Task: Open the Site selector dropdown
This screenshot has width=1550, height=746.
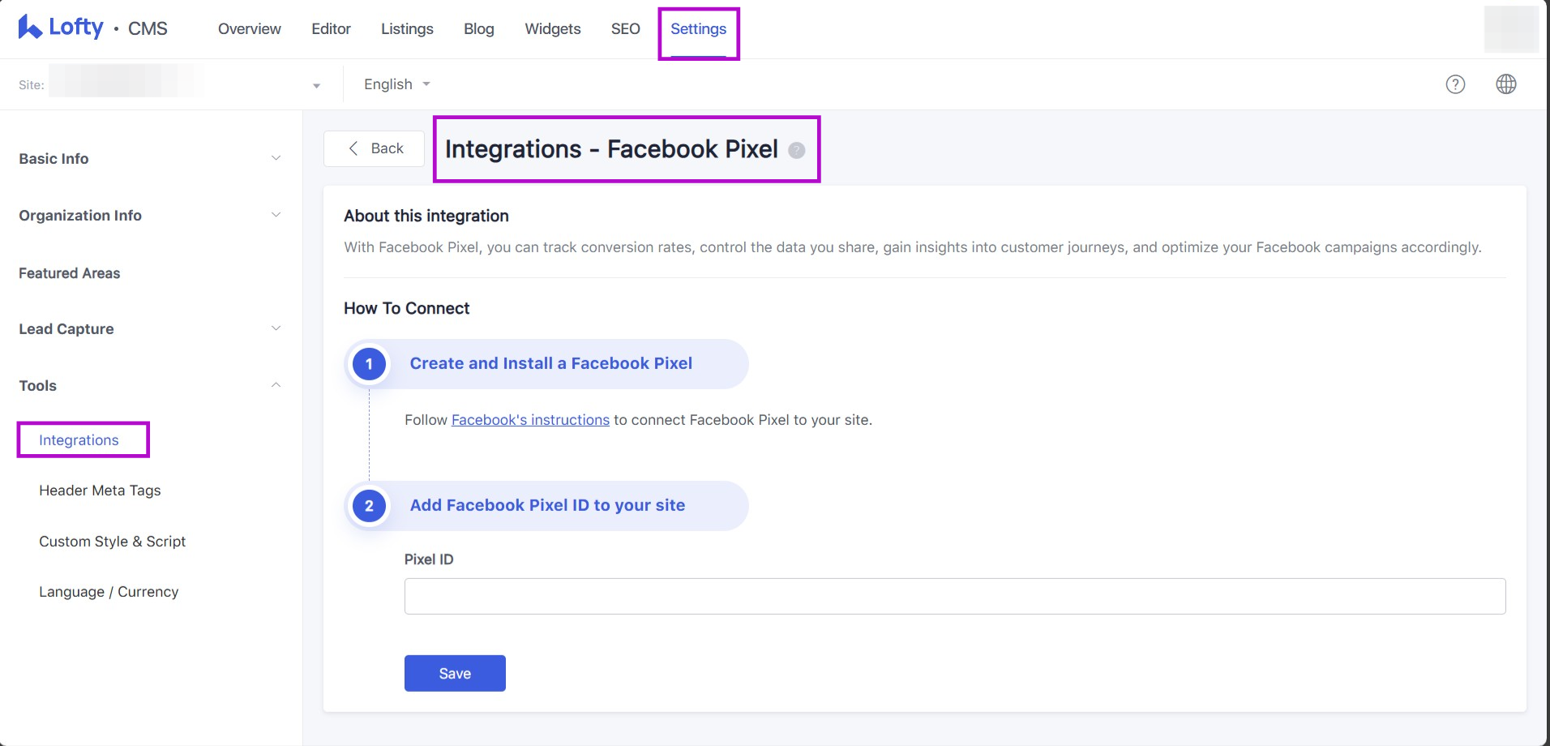Action: point(315,84)
